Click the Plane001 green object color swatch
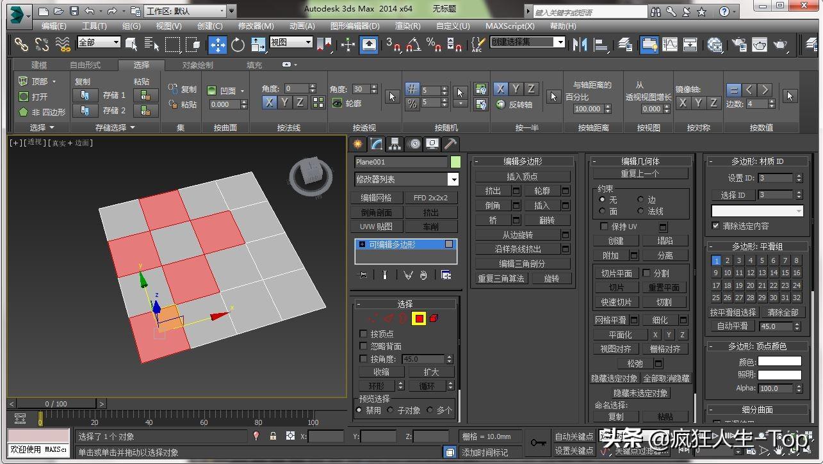This screenshot has width=823, height=464. click(x=455, y=163)
